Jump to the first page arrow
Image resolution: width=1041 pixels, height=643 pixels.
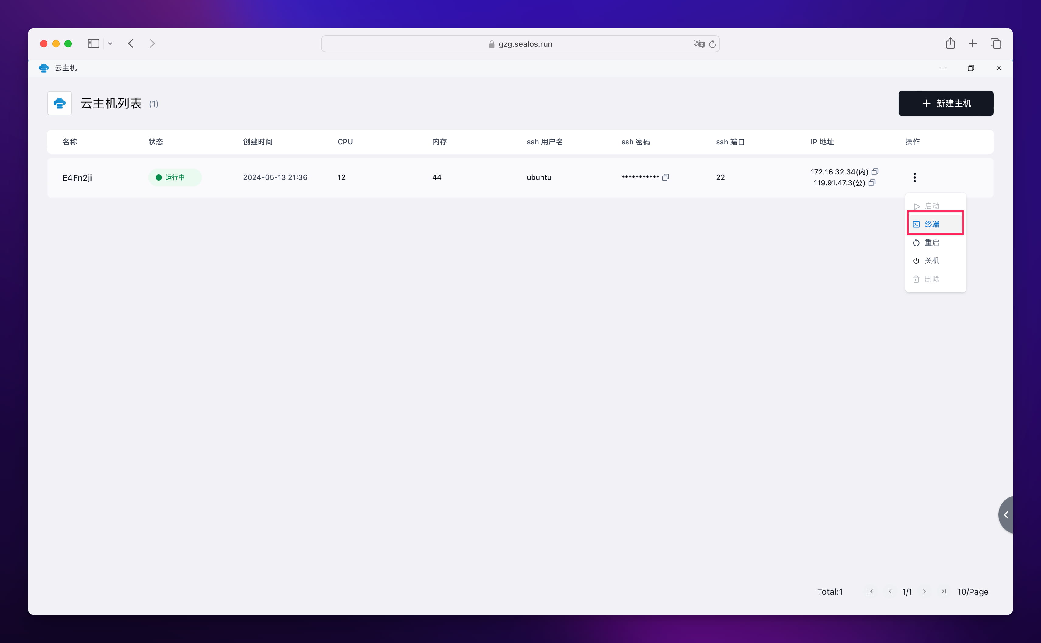(x=870, y=592)
